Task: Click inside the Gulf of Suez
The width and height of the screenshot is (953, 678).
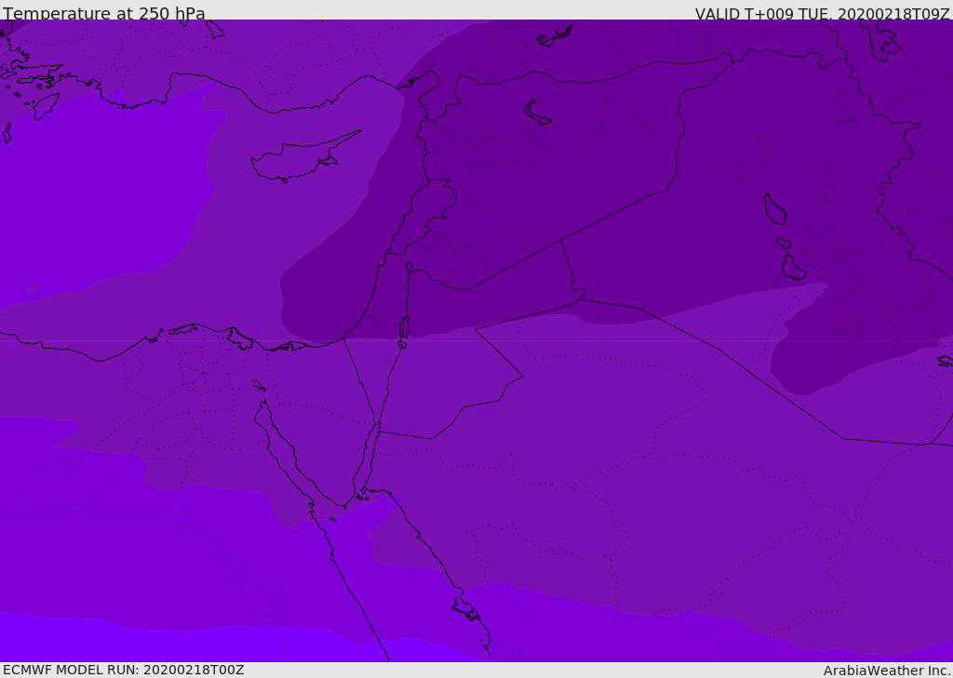Action: click(279, 437)
